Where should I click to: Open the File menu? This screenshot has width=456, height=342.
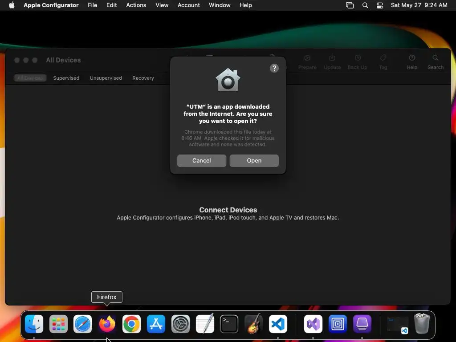tap(93, 5)
